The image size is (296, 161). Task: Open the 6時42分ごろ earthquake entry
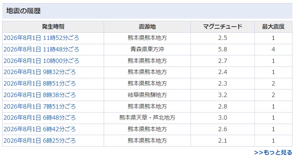click(39, 129)
